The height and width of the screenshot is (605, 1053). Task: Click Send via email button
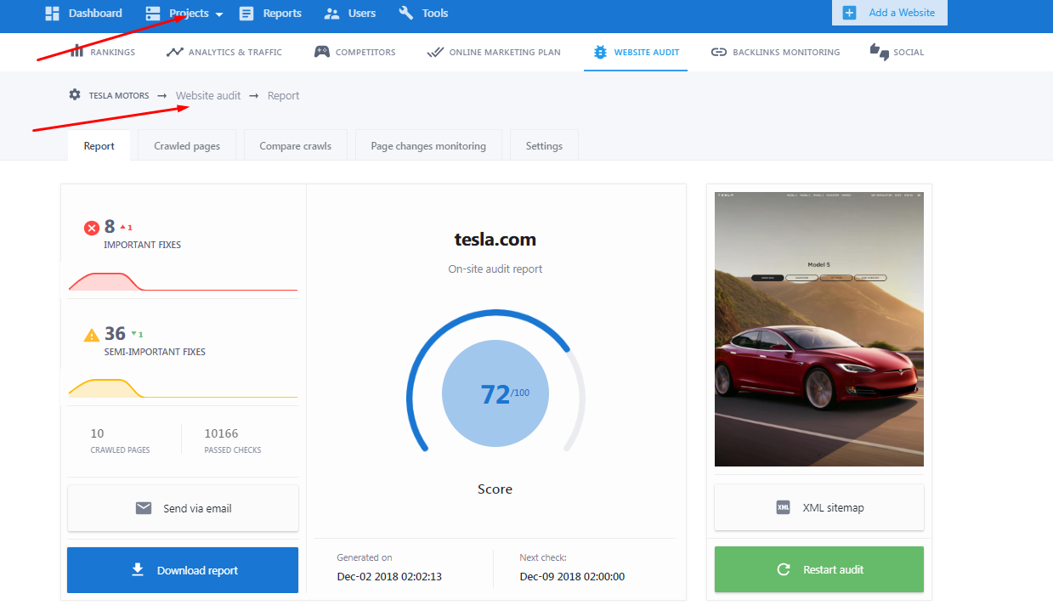183,508
